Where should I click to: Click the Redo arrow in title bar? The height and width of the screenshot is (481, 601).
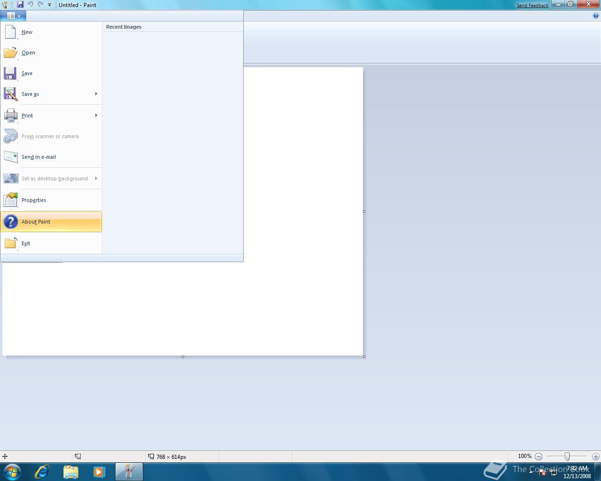[x=40, y=5]
